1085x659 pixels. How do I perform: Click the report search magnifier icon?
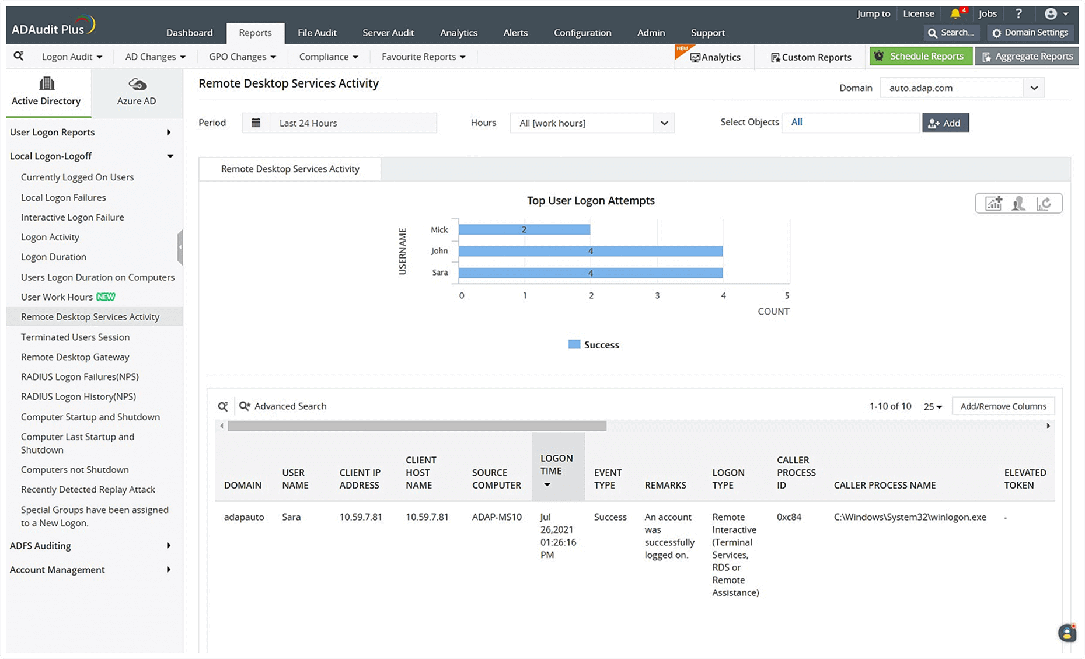[19, 56]
